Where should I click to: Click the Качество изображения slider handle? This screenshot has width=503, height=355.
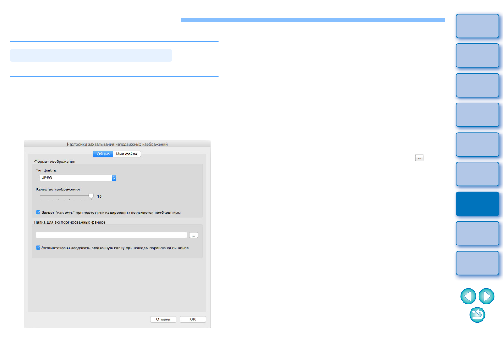(91, 196)
